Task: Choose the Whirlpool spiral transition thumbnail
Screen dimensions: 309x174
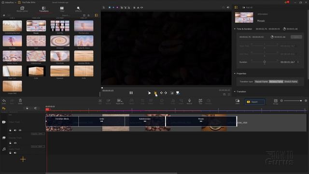Action: (x=60, y=41)
